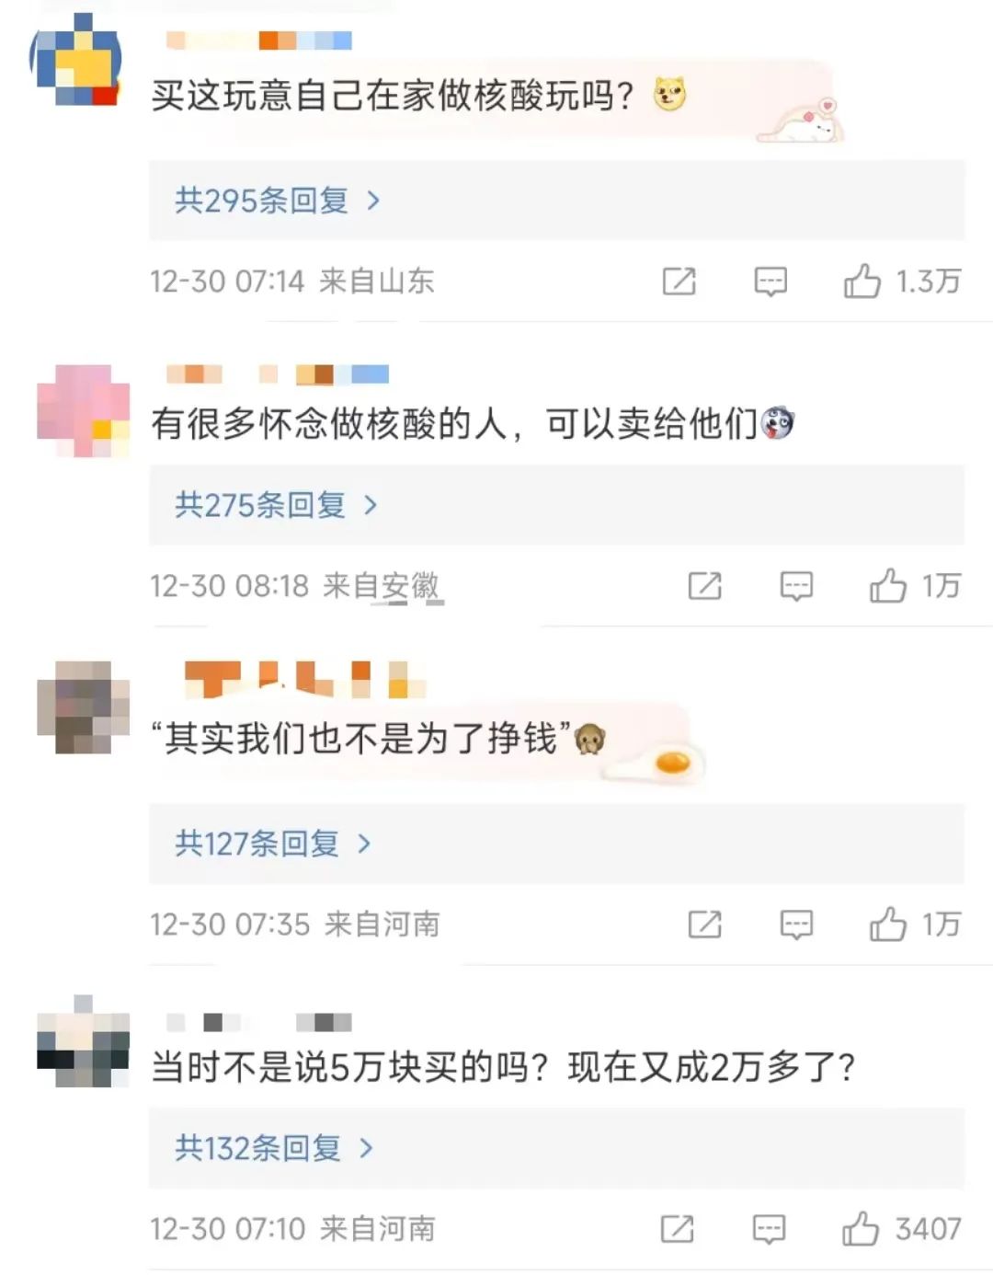Share the 07:10 comment from 河南

click(678, 1229)
